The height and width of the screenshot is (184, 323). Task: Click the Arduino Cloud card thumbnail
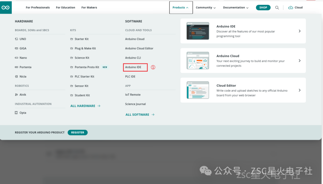click(x=198, y=61)
